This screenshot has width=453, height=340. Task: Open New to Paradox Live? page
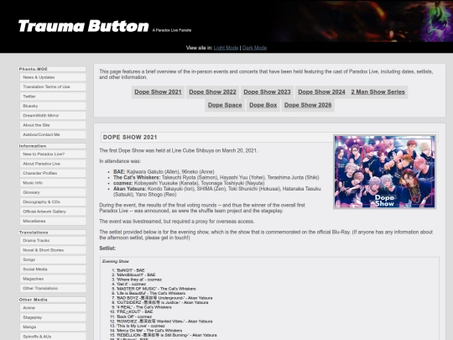[x=53, y=154]
